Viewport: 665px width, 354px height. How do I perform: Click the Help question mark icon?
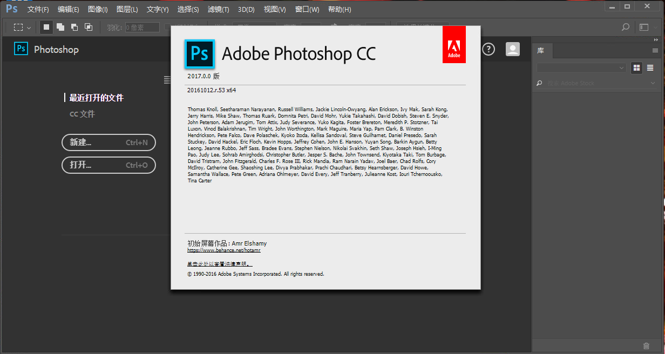pyautogui.click(x=488, y=49)
